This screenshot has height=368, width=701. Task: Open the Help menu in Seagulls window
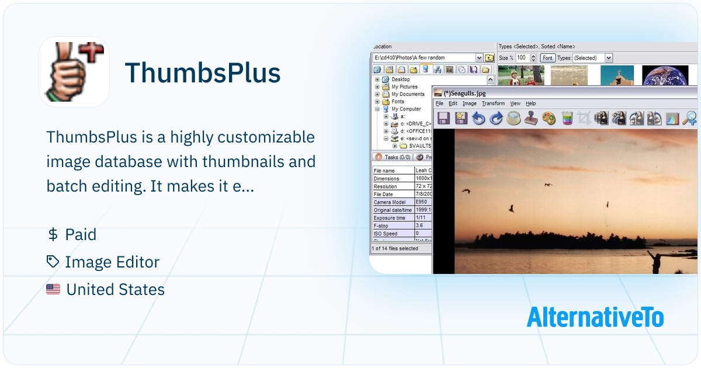530,103
